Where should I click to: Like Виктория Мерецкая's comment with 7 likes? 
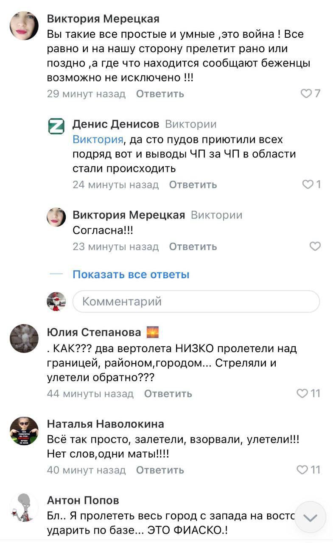(x=306, y=94)
